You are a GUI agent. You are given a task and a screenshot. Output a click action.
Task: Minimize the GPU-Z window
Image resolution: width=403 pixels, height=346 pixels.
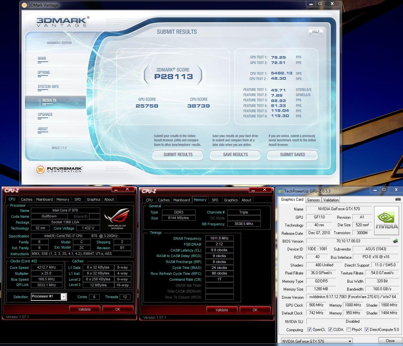click(x=374, y=190)
